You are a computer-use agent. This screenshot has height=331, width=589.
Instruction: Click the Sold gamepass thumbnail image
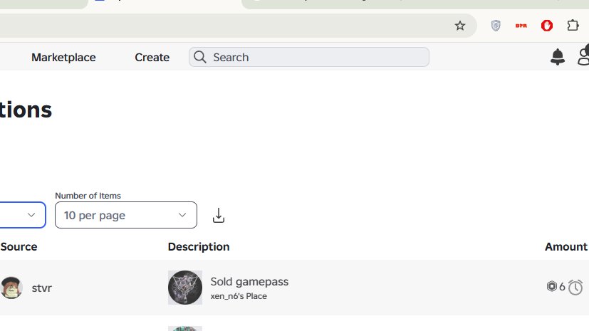pos(184,288)
